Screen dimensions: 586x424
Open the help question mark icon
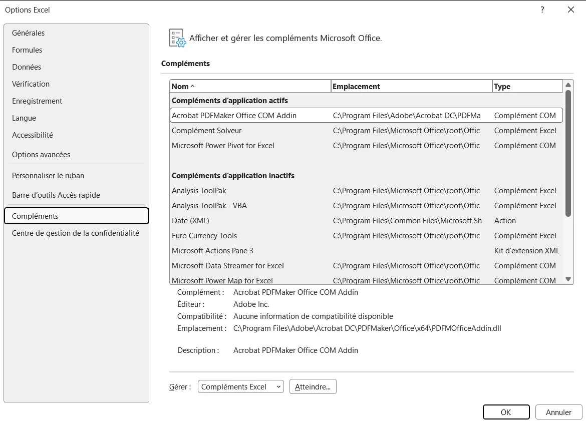tap(542, 10)
